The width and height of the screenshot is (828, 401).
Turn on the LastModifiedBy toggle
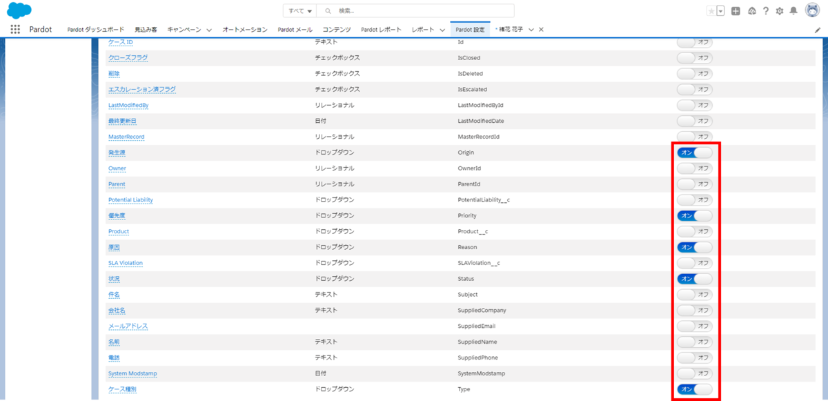pos(694,105)
